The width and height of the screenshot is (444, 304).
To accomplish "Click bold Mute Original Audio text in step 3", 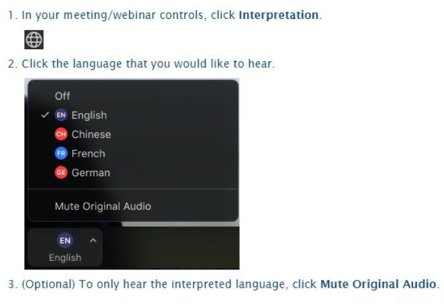I will [x=378, y=284].
